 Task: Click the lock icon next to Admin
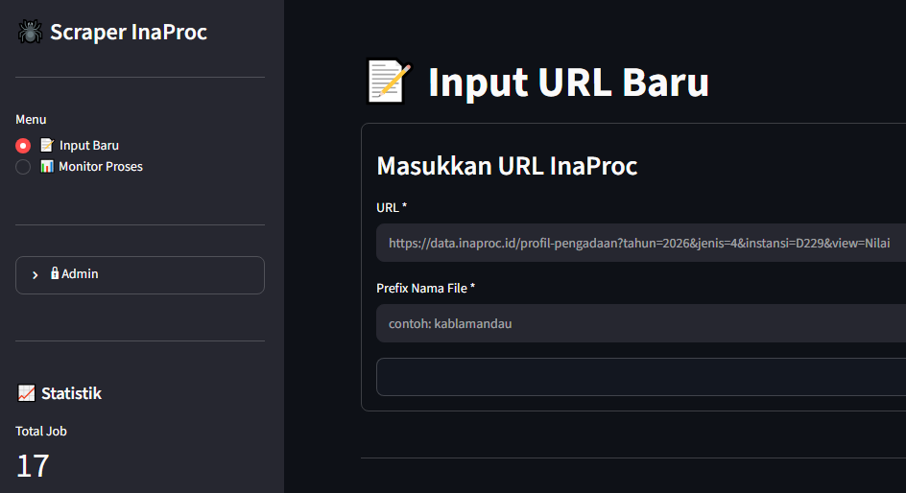tap(55, 273)
